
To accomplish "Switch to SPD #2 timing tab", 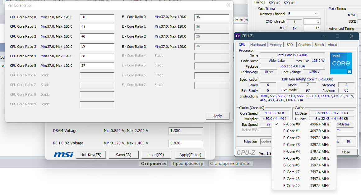I will coord(275,3).
